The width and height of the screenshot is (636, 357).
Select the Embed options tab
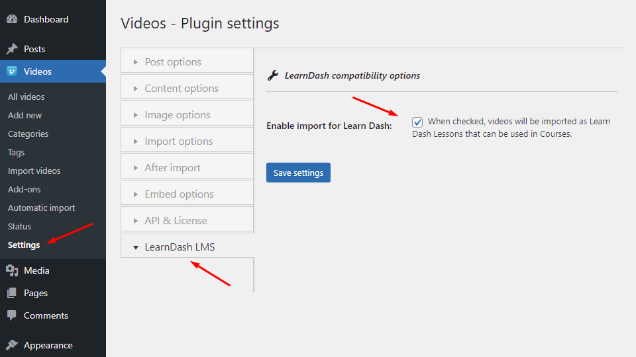pyautogui.click(x=187, y=193)
